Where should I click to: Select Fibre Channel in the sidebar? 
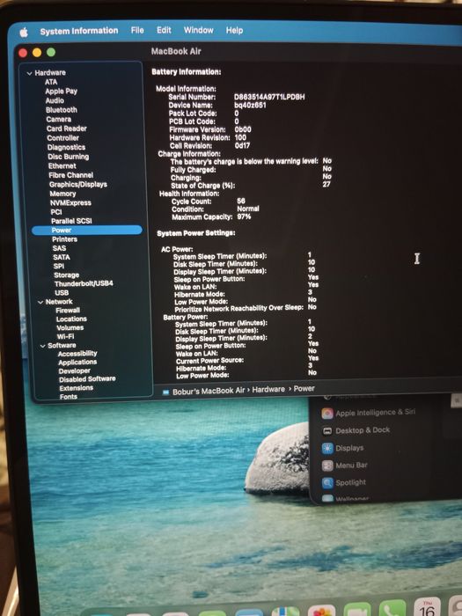click(71, 175)
